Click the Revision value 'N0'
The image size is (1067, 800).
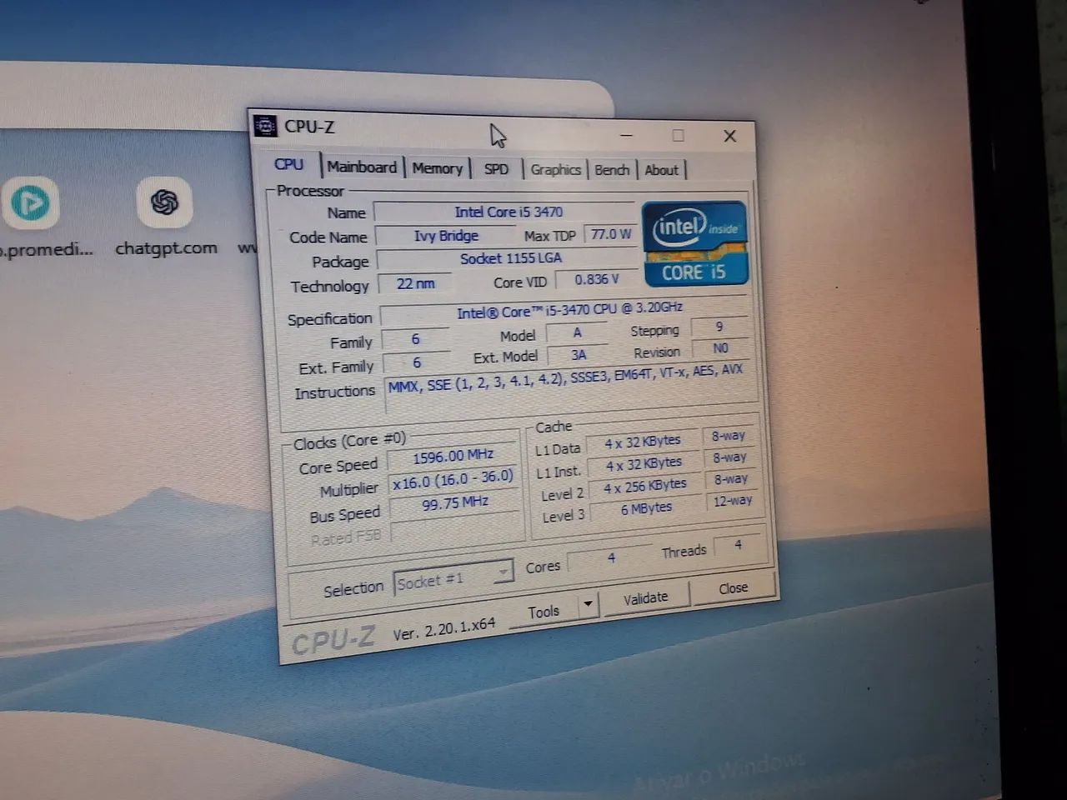pyautogui.click(x=721, y=348)
